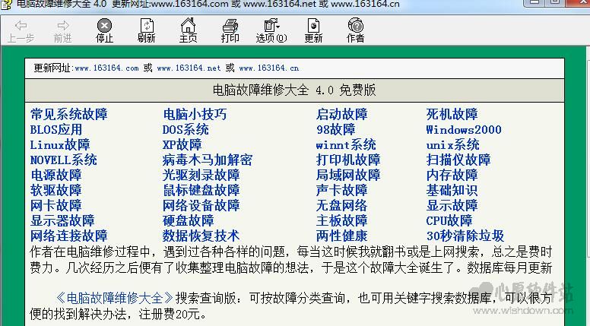Open 局域网故障 category
Image resolution: width=590 pixels, height=326 pixels.
(x=348, y=176)
